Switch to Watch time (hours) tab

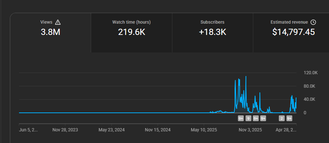click(131, 33)
